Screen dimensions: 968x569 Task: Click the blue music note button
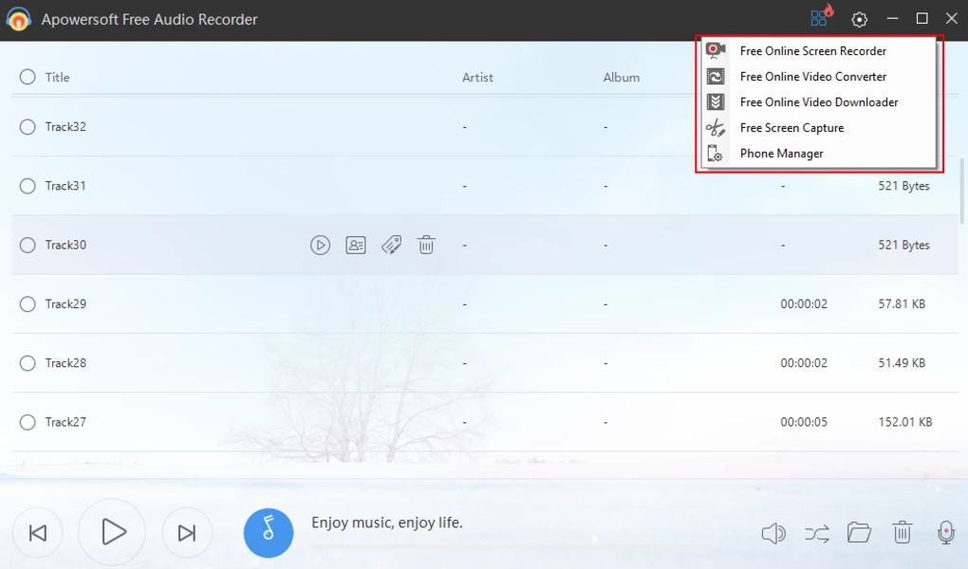click(269, 533)
